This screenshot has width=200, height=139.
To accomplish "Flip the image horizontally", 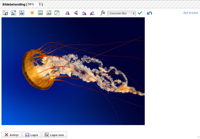I will pos(67,13).
